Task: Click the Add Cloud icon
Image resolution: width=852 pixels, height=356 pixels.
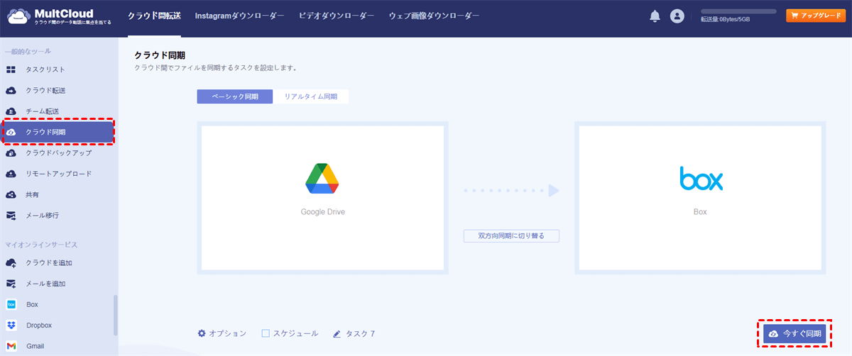Action: 11,263
